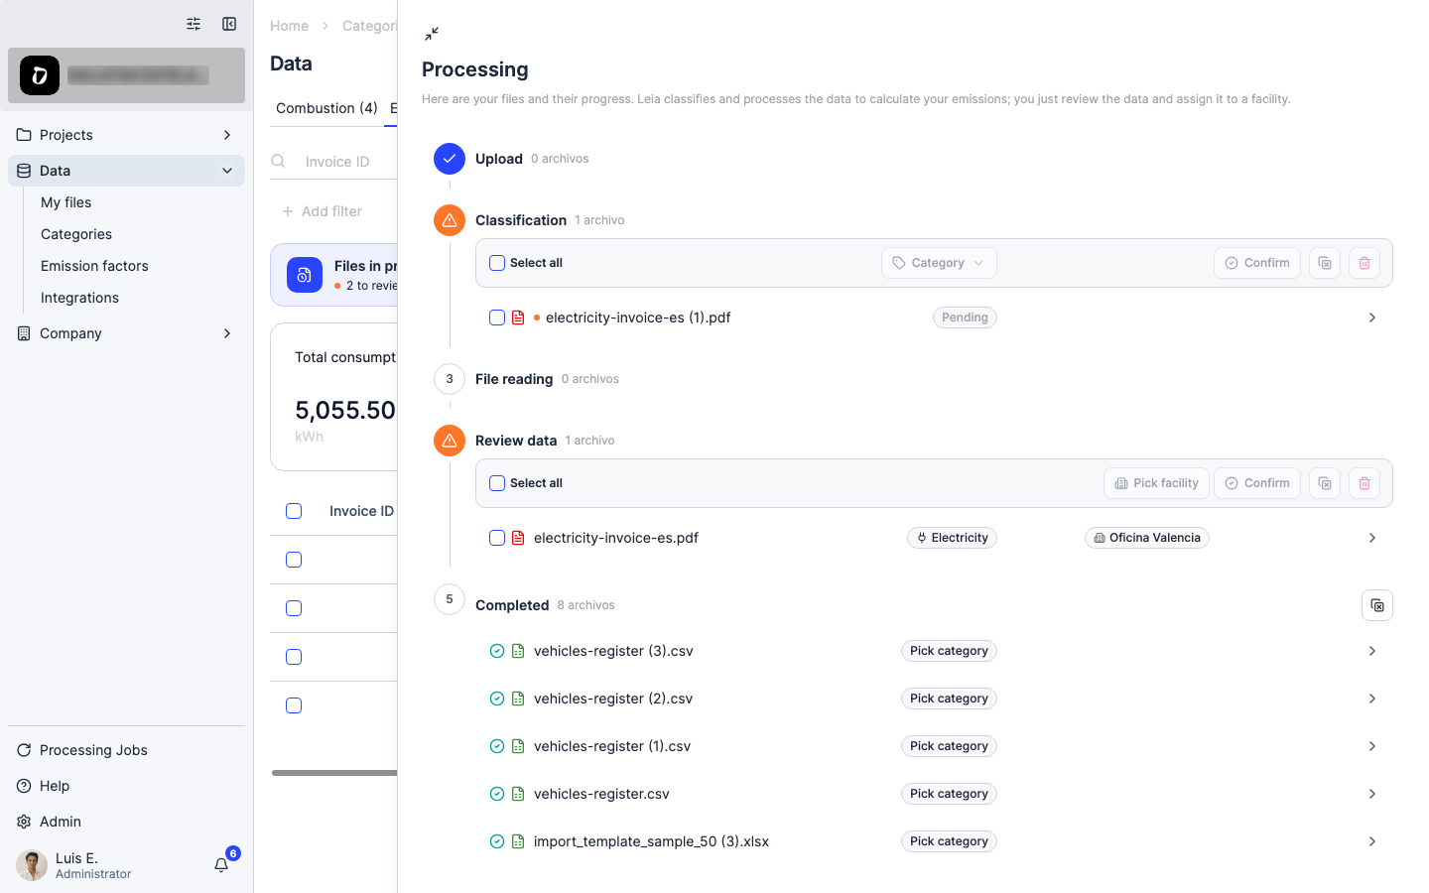Click Pick category for import_template_sample_50 (3).xlsx
Screen dimensions: 1429x893
pyautogui.click(x=949, y=841)
